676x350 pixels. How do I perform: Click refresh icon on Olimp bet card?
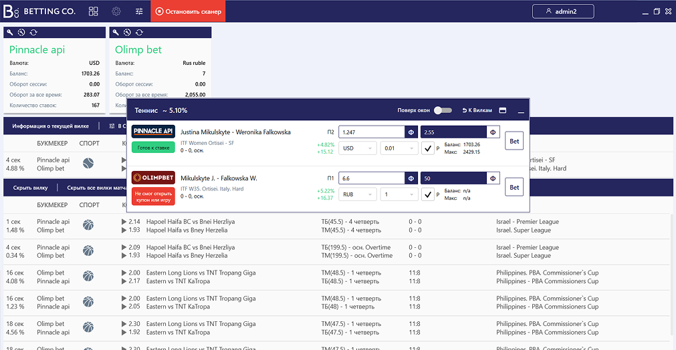point(138,32)
